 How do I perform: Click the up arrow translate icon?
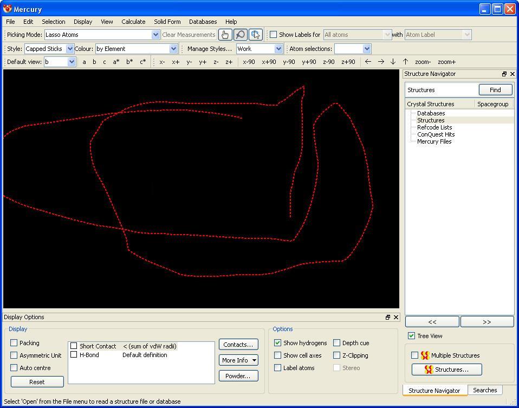click(x=405, y=62)
